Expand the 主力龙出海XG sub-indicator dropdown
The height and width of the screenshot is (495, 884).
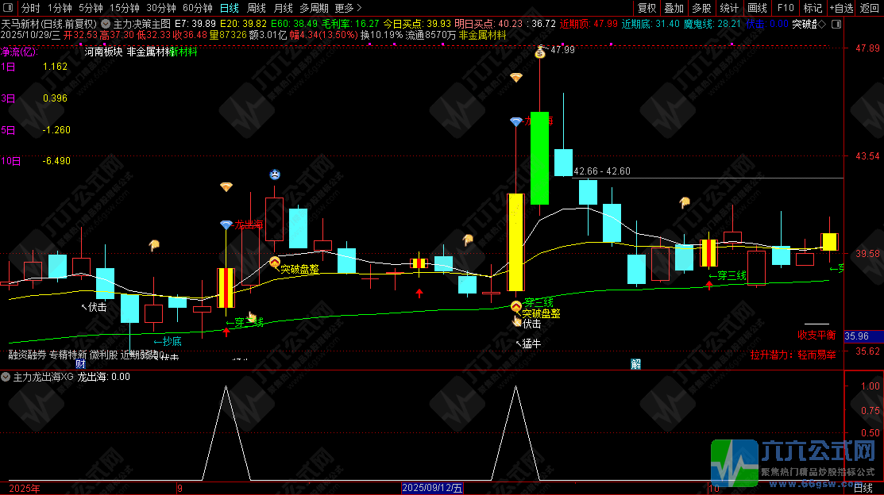tap(6, 377)
